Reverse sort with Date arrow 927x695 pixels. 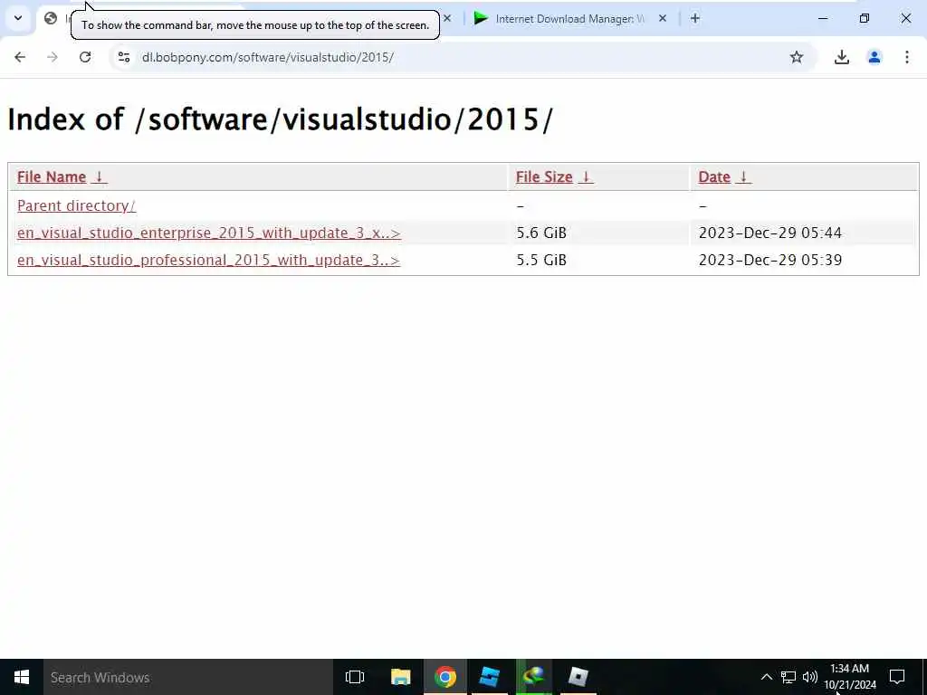744,176
